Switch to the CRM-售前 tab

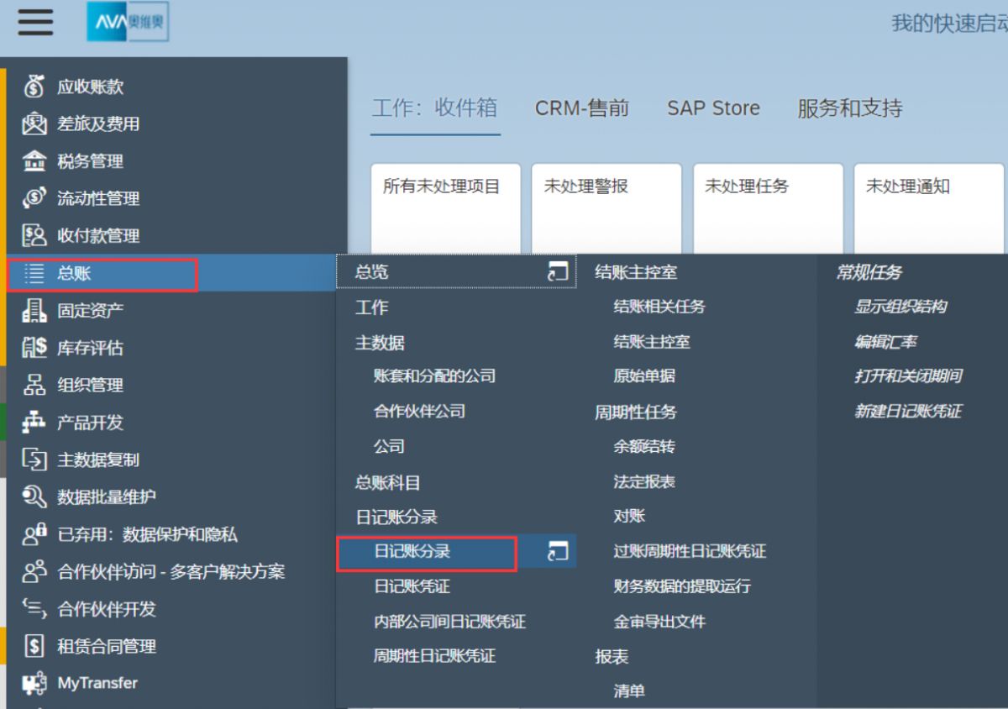click(x=581, y=108)
